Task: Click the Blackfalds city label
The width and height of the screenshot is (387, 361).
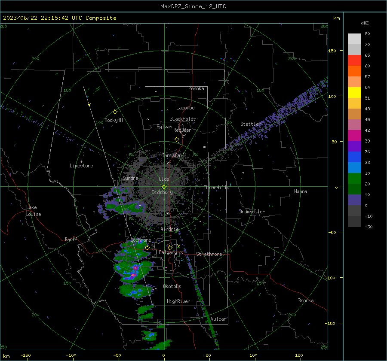Action: pyautogui.click(x=183, y=119)
